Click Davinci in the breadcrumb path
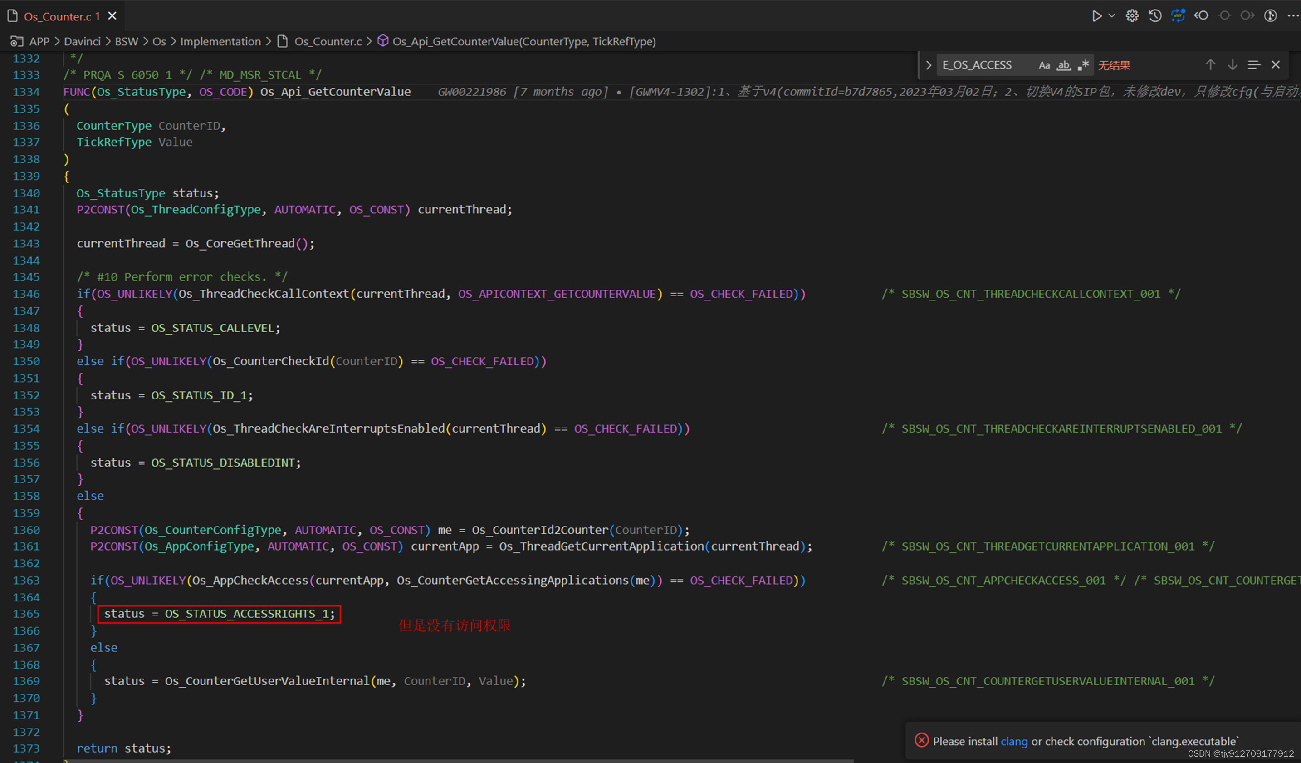The width and height of the screenshot is (1301, 763). [x=82, y=41]
